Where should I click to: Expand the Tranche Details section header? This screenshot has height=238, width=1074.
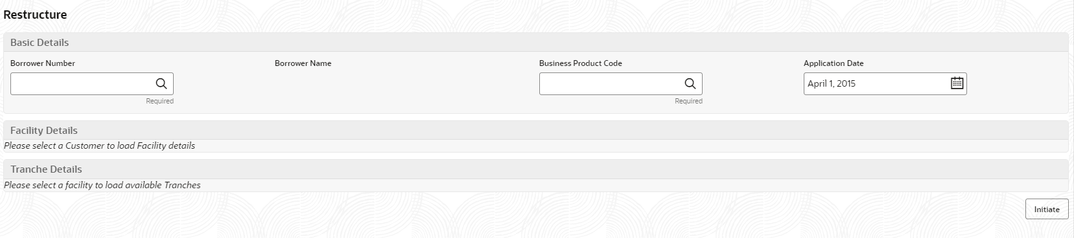point(536,169)
